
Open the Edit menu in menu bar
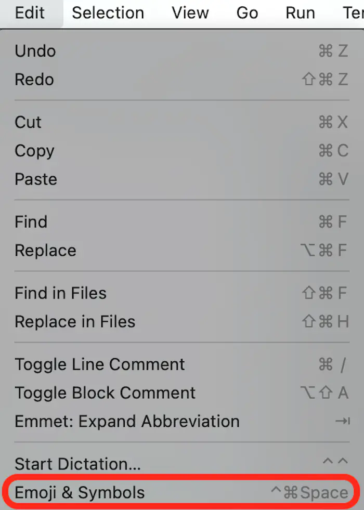click(30, 13)
